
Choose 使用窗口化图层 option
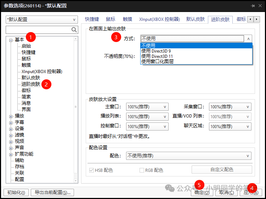pyautogui.click(x=157, y=61)
